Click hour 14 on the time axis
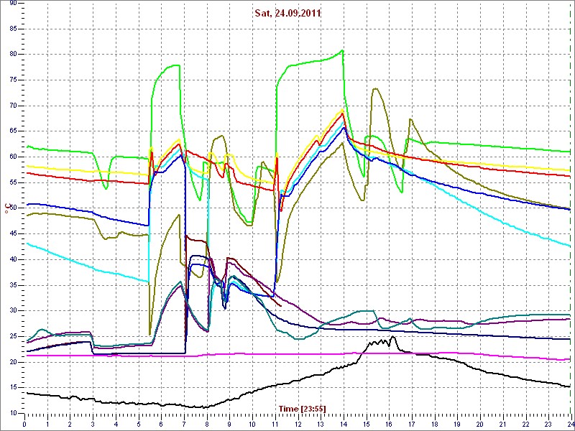Image resolution: width=575 pixels, height=431 pixels. pyautogui.click(x=344, y=424)
